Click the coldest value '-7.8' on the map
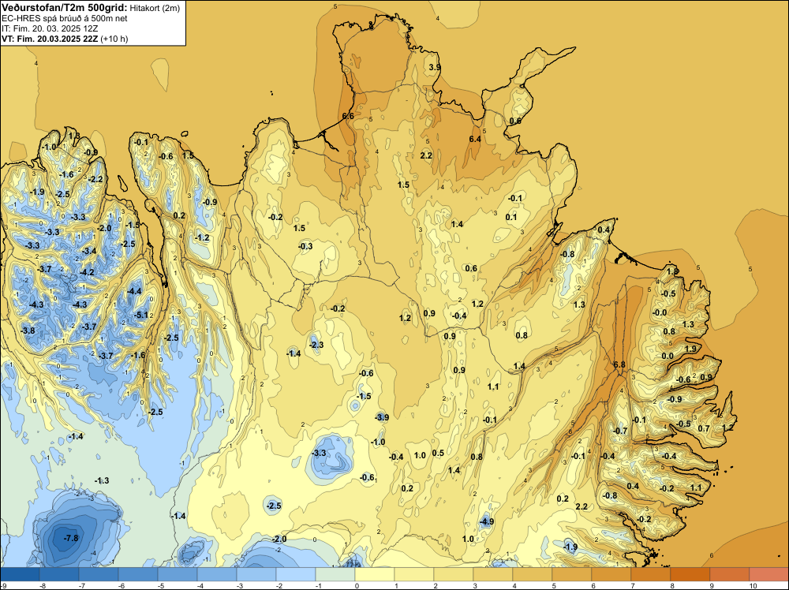This screenshot has width=789, height=590. (72, 538)
